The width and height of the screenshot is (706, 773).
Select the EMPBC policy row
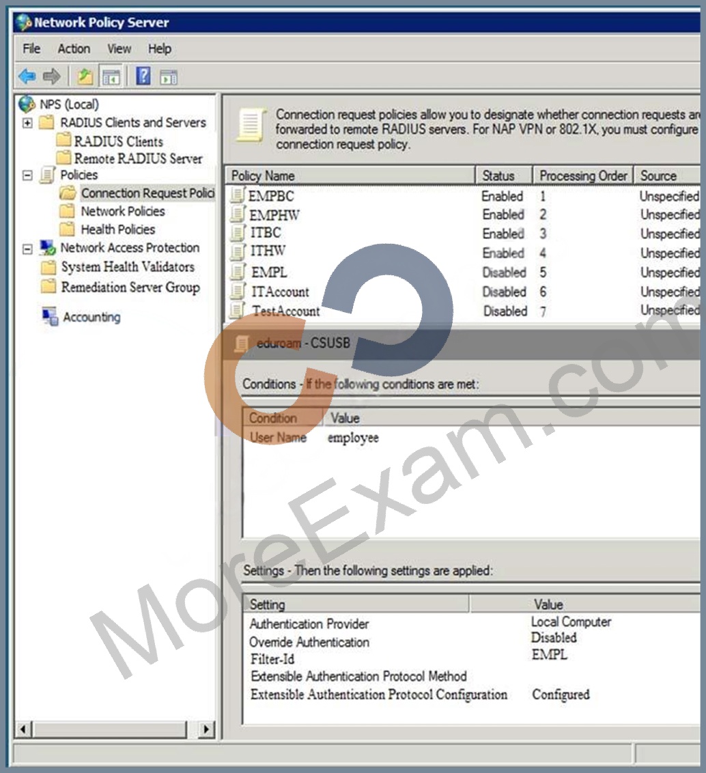(464, 196)
